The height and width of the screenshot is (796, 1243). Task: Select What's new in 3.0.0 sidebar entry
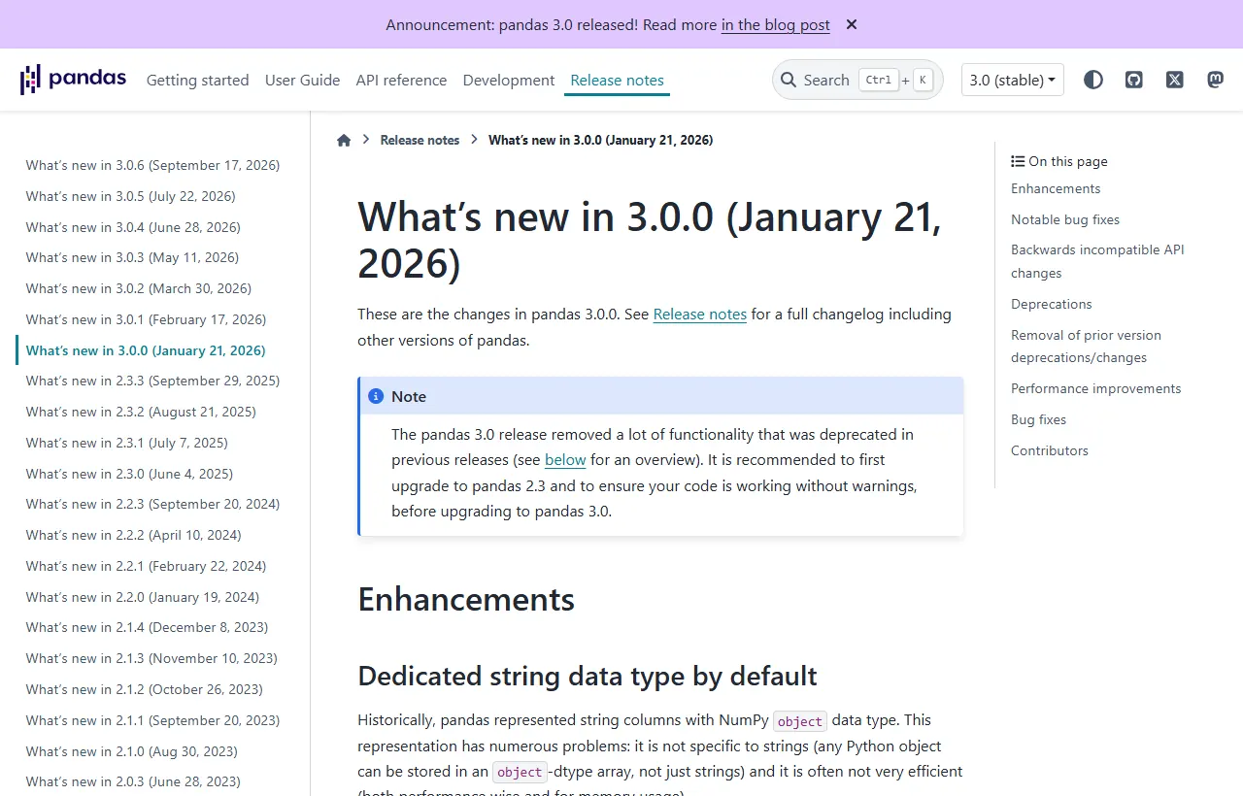146,350
